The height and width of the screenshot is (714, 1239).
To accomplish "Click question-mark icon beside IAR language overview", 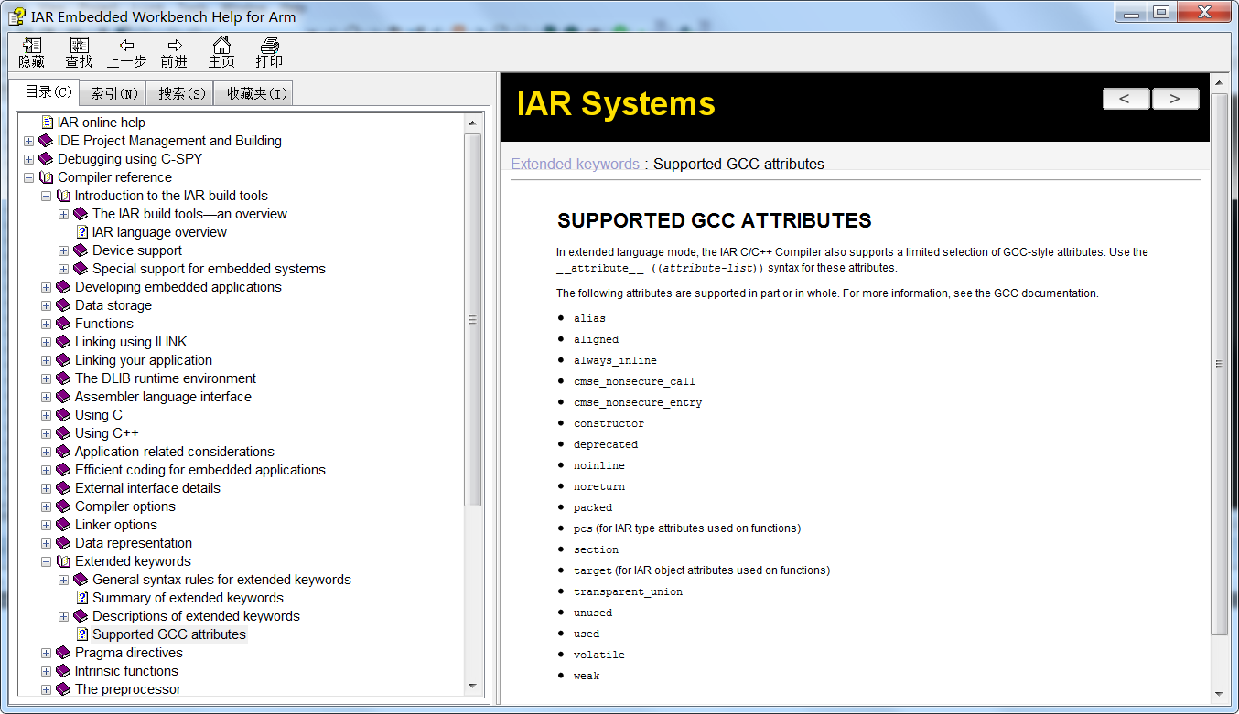I will pyautogui.click(x=82, y=232).
